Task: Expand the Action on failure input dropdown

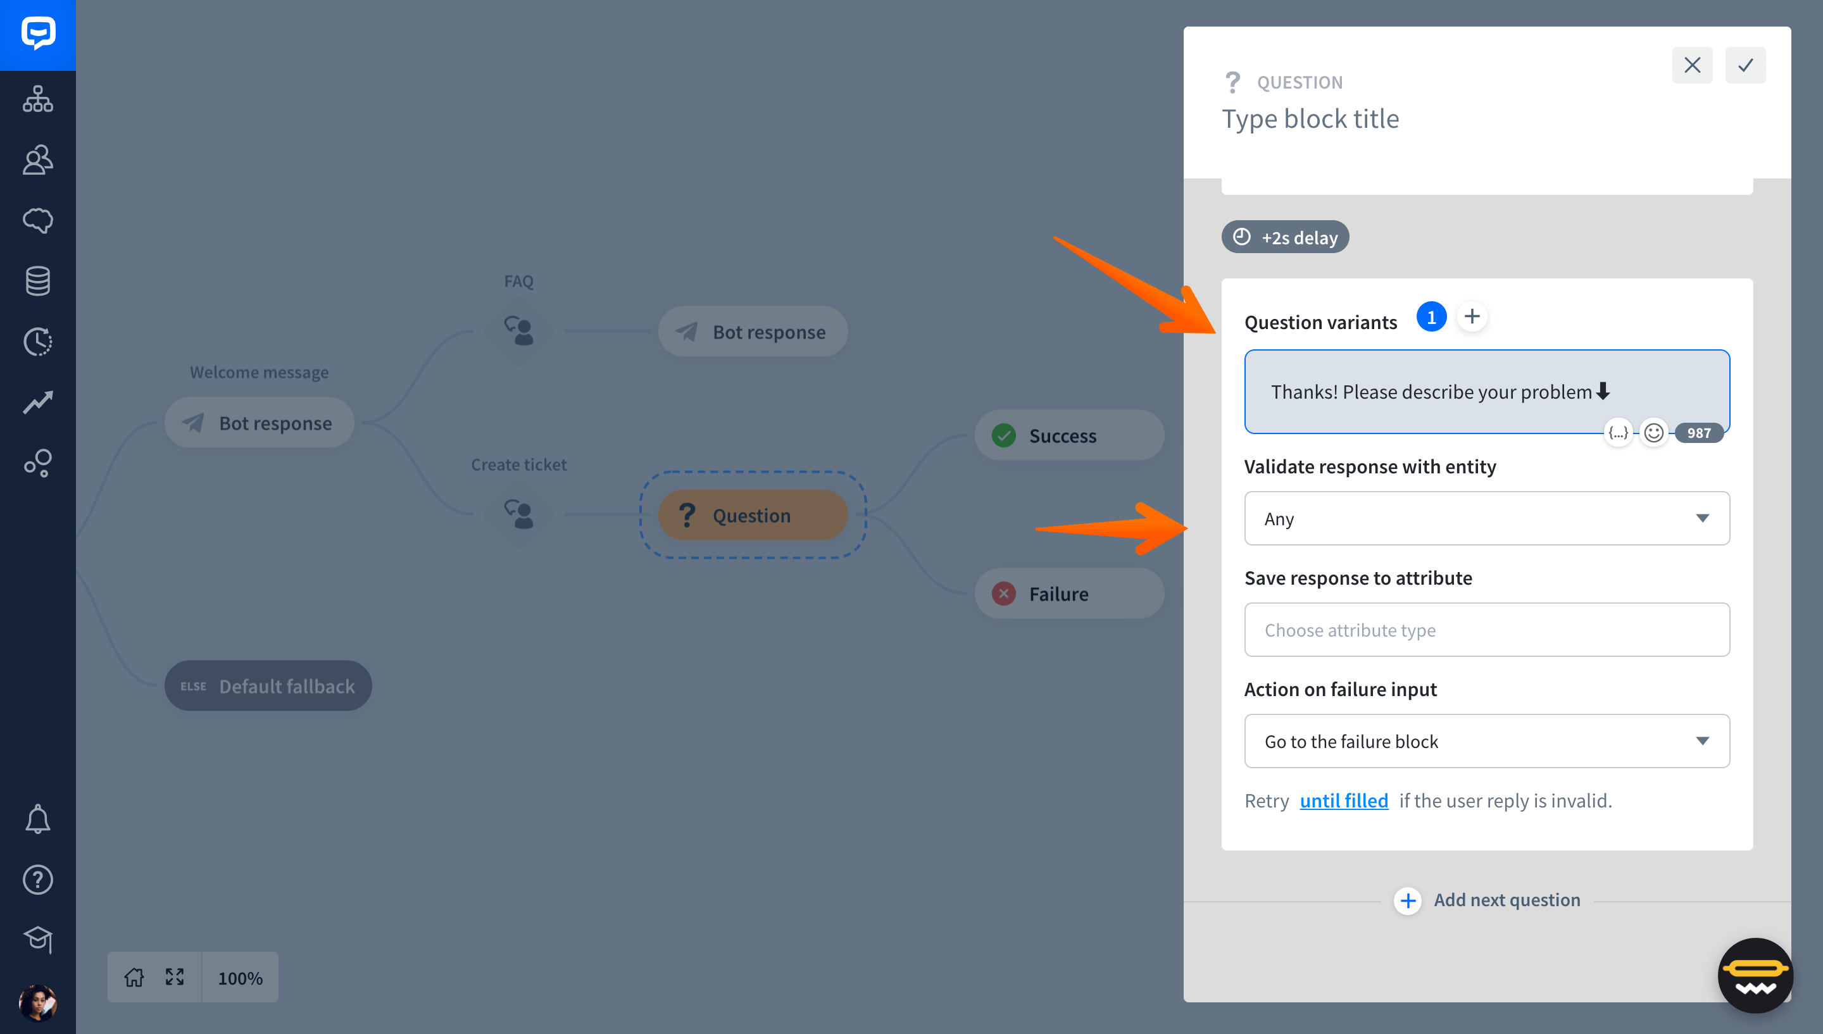Action: pyautogui.click(x=1486, y=741)
